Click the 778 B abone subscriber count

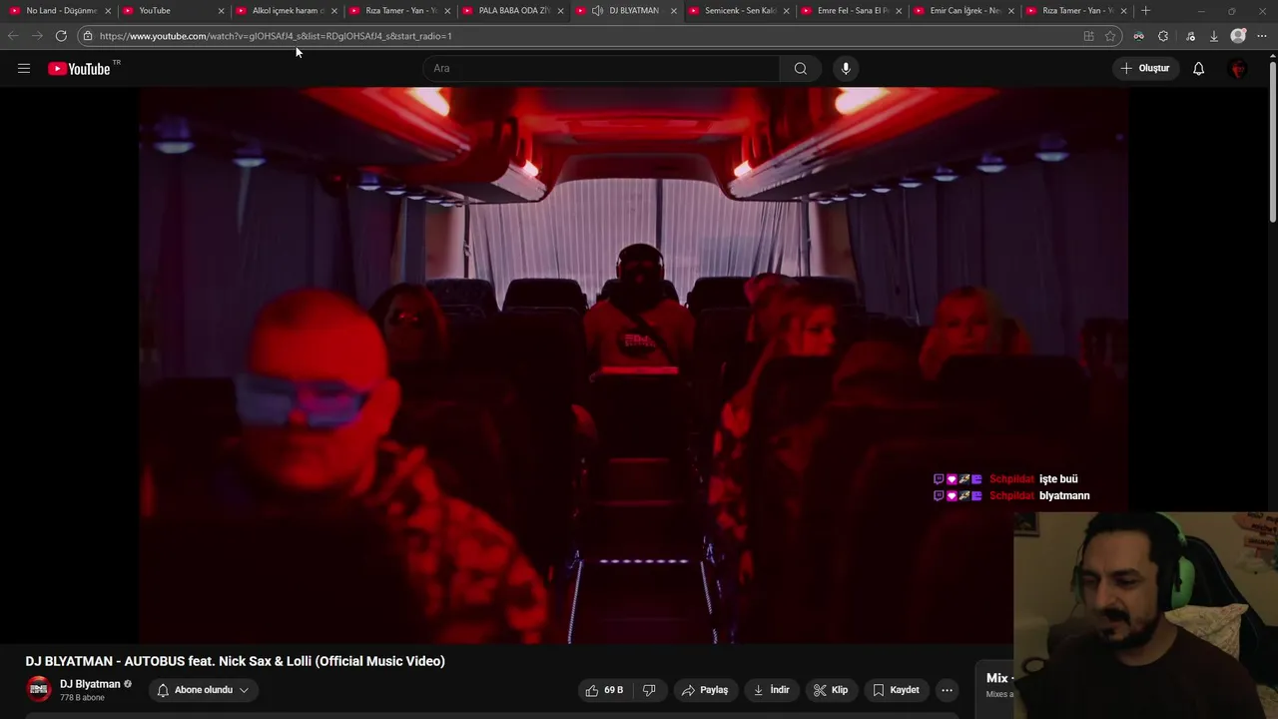(x=82, y=698)
